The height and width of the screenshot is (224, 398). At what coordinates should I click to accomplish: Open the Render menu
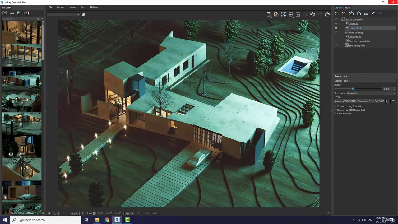(61, 7)
